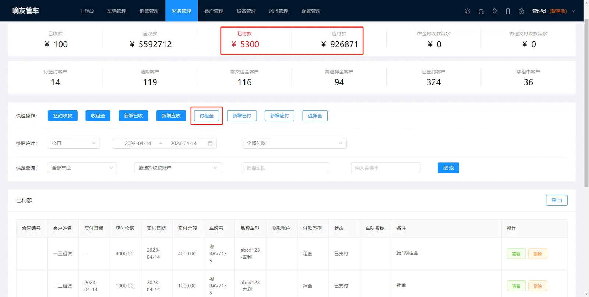This screenshot has height=297, width=589.
Task: Select the 财务管理 navigation tab
Action: pos(181,11)
